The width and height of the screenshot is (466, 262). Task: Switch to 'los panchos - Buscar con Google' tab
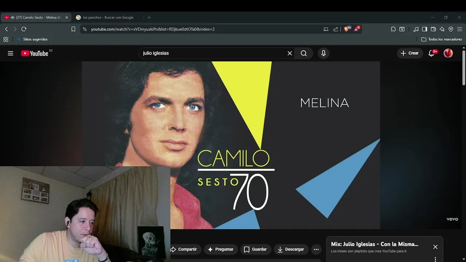click(108, 17)
